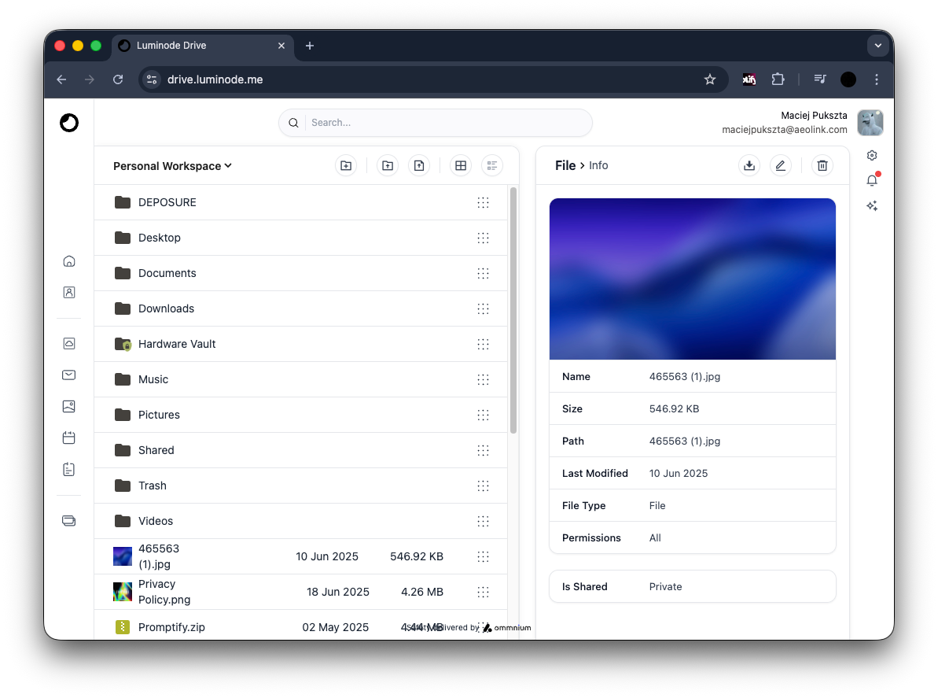This screenshot has height=698, width=938.
Task: Expand the Personal Workspace dropdown
Action: [x=173, y=166]
